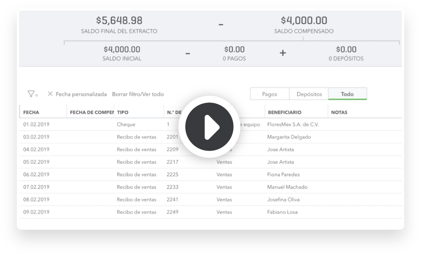Click the NOTAS column header

(339, 112)
